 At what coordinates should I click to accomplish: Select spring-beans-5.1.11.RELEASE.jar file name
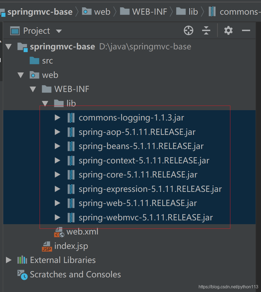point(141,146)
